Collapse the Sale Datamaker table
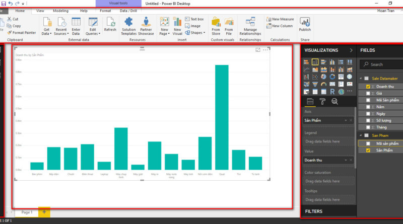 pos(360,79)
